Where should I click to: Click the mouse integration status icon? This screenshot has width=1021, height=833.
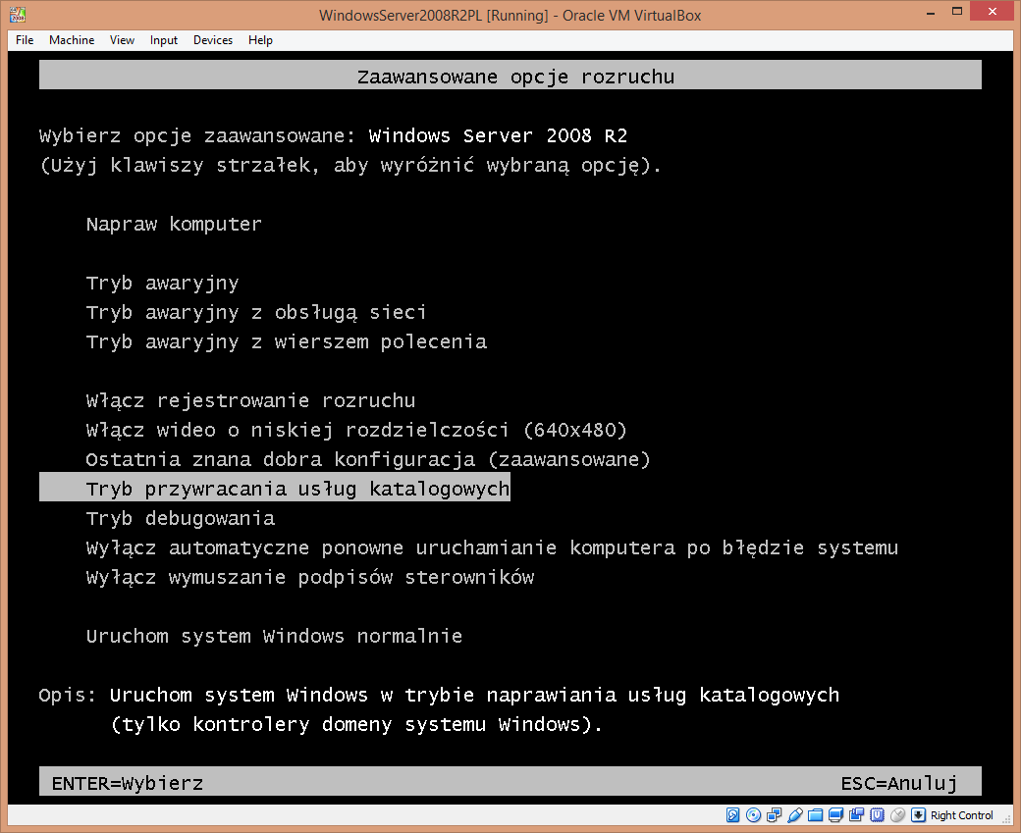[x=898, y=814]
